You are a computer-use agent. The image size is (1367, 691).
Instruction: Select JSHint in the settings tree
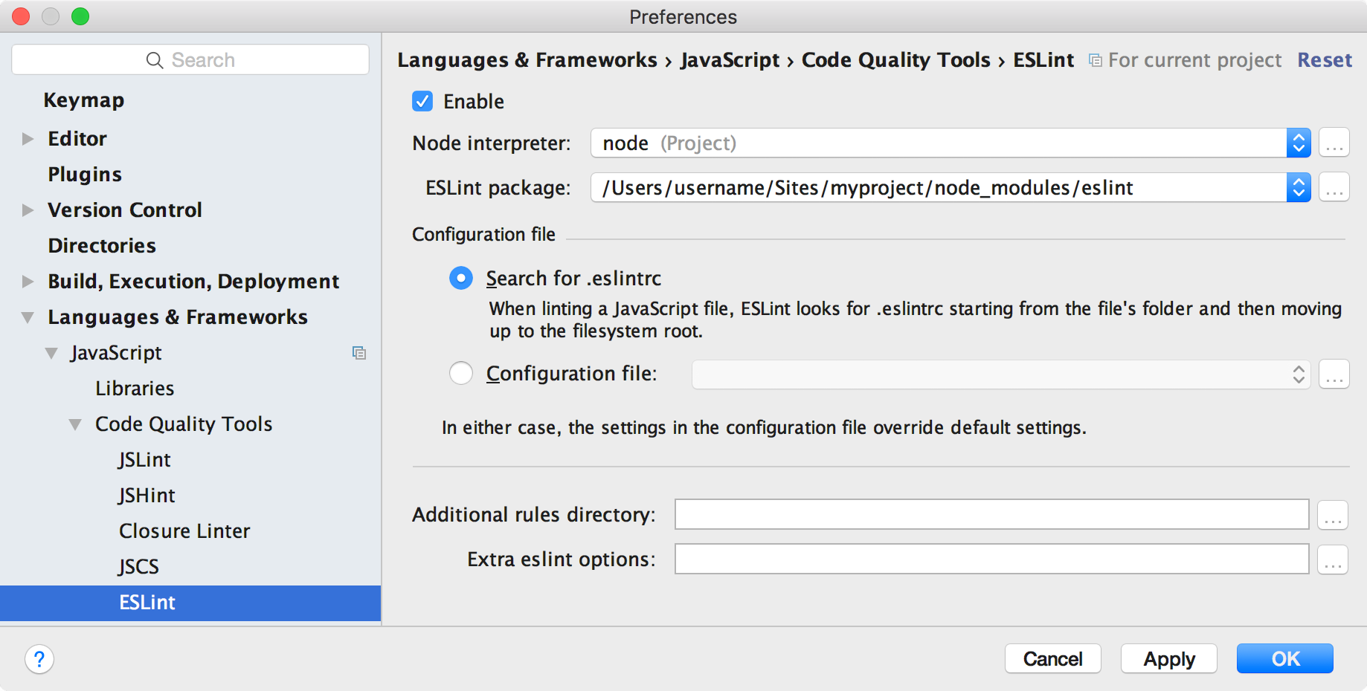[x=147, y=496]
